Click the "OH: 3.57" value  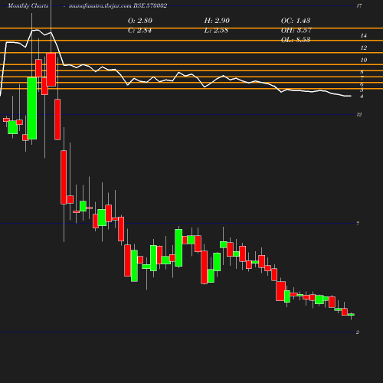coord(296,31)
